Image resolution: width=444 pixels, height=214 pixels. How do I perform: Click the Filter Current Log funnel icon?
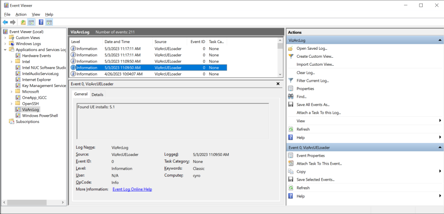[x=291, y=80]
